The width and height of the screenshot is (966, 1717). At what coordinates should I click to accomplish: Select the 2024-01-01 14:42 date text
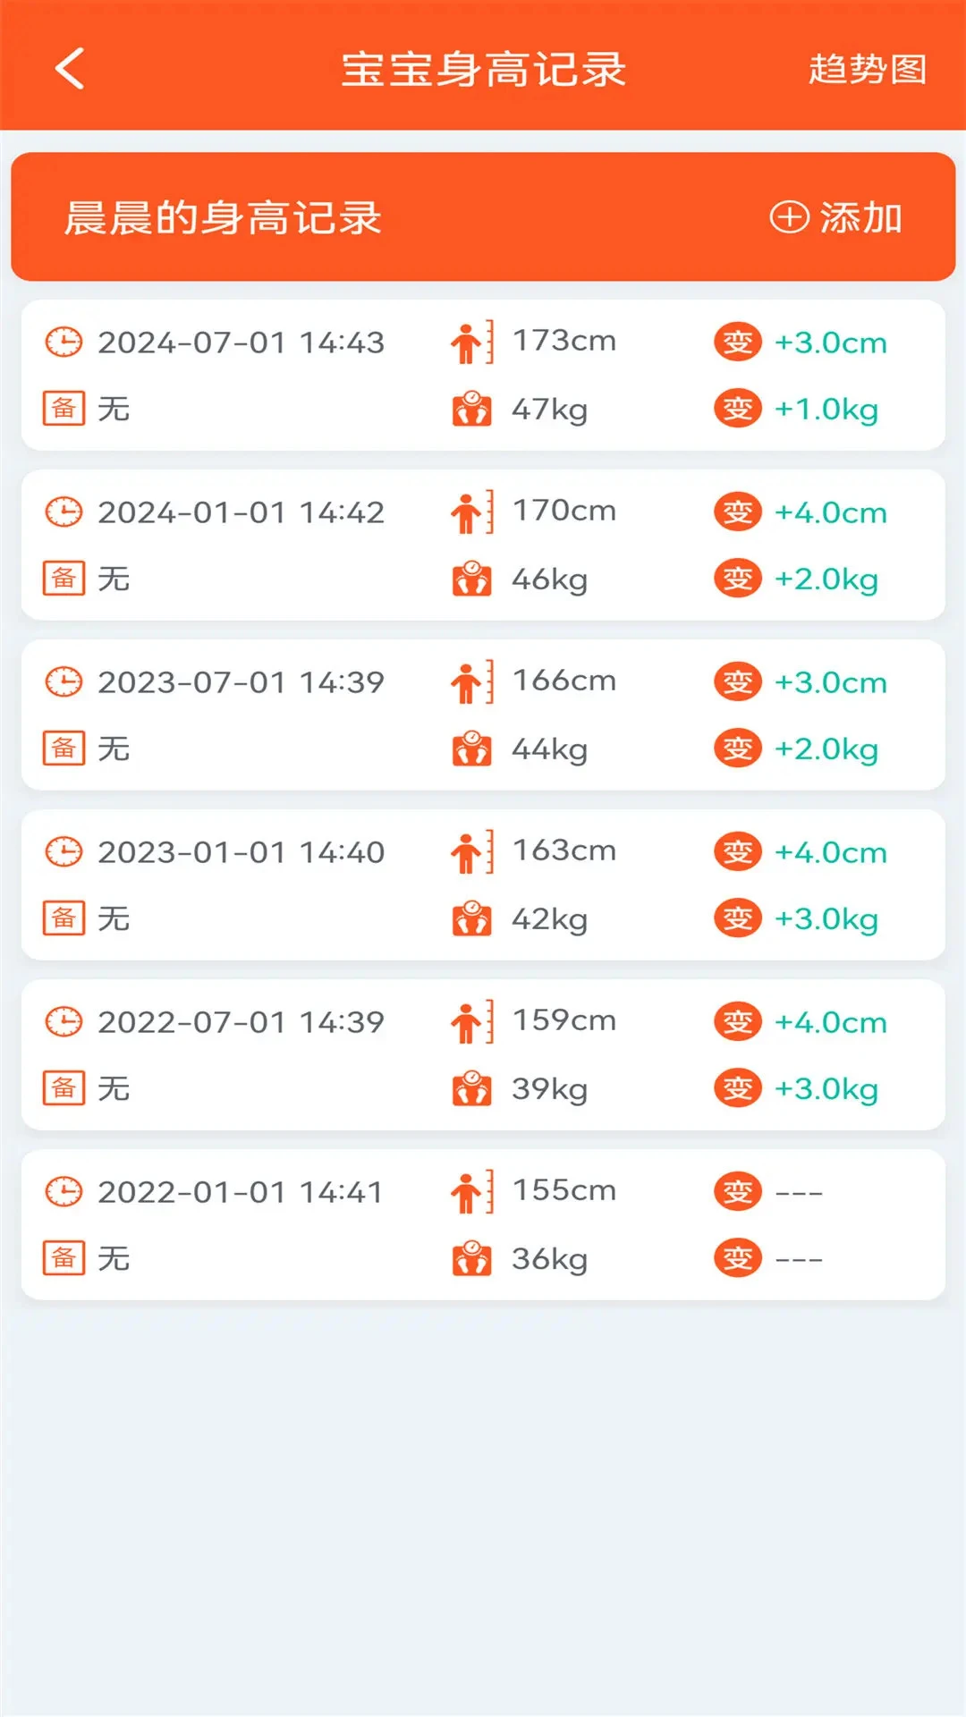(x=241, y=512)
